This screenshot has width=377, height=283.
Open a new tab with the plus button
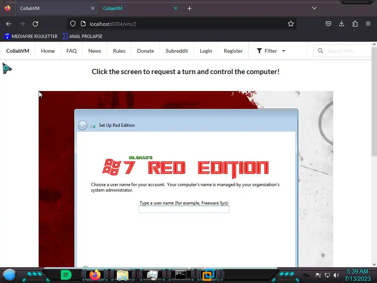point(190,8)
